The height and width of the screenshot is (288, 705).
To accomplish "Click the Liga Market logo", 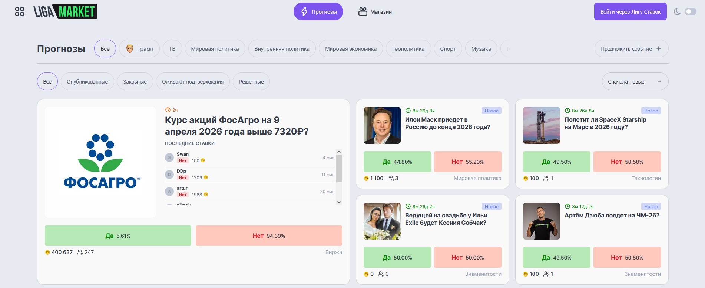I will [x=66, y=11].
